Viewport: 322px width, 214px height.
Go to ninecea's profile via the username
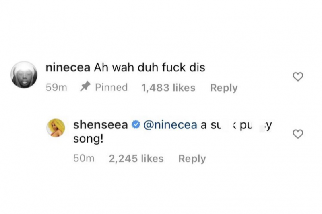tap(68, 68)
